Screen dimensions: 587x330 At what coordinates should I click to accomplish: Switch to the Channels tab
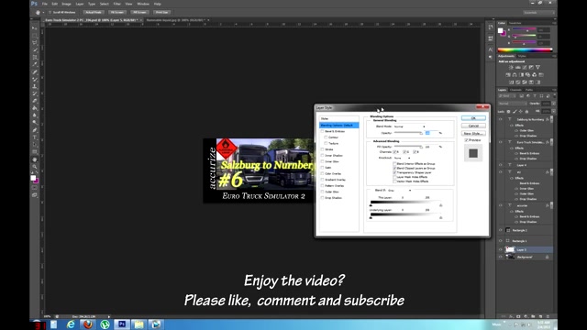coord(515,90)
